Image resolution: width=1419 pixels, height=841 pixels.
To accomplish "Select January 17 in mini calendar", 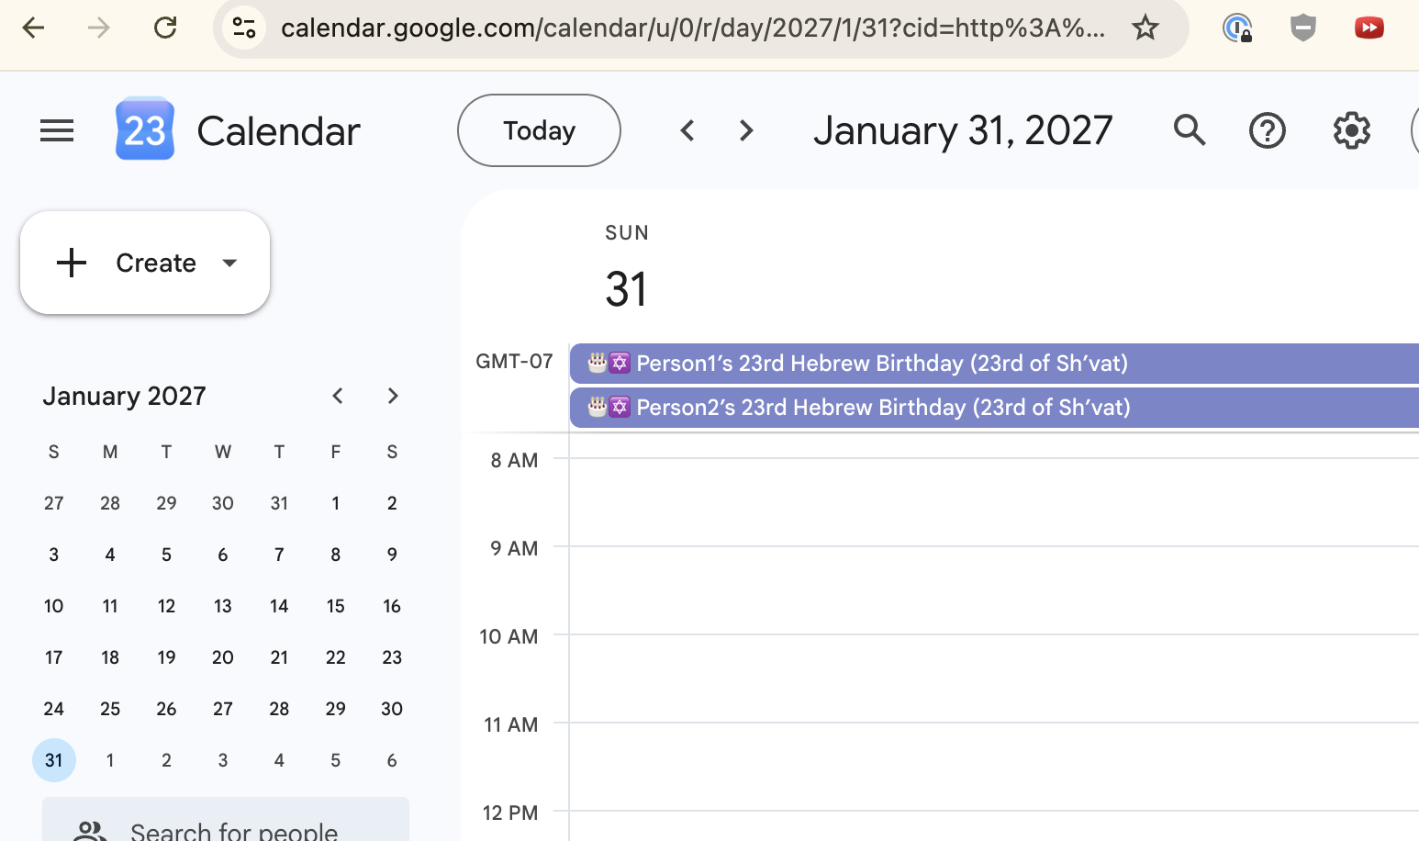I will pos(54,657).
